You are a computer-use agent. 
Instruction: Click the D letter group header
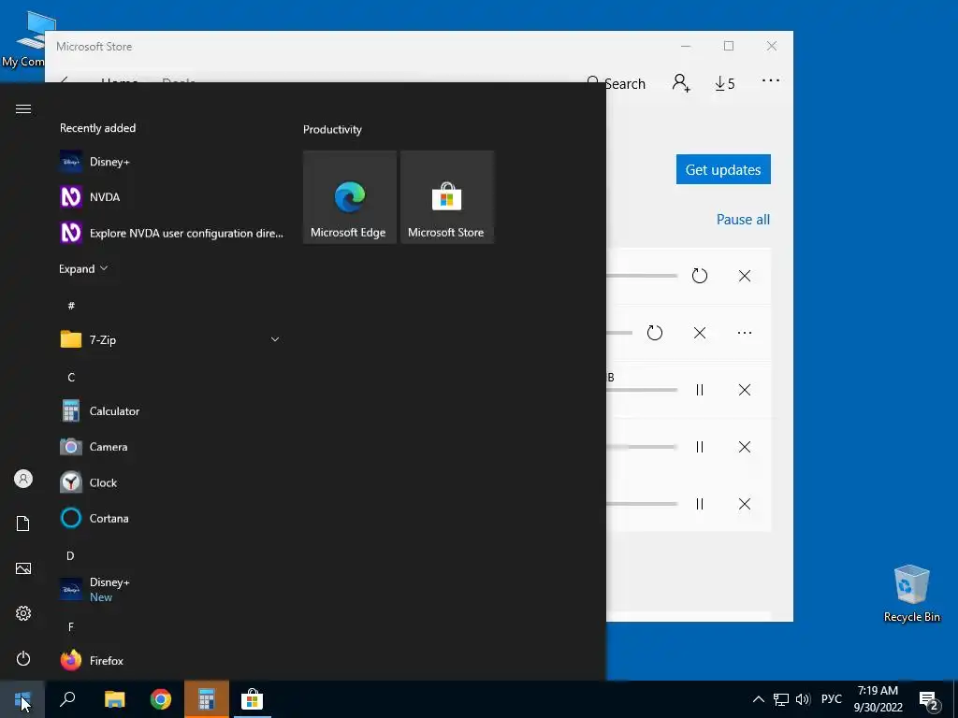click(70, 555)
